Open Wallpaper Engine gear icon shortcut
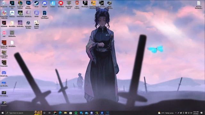This screenshot has width=205, height=115. coord(28,25)
